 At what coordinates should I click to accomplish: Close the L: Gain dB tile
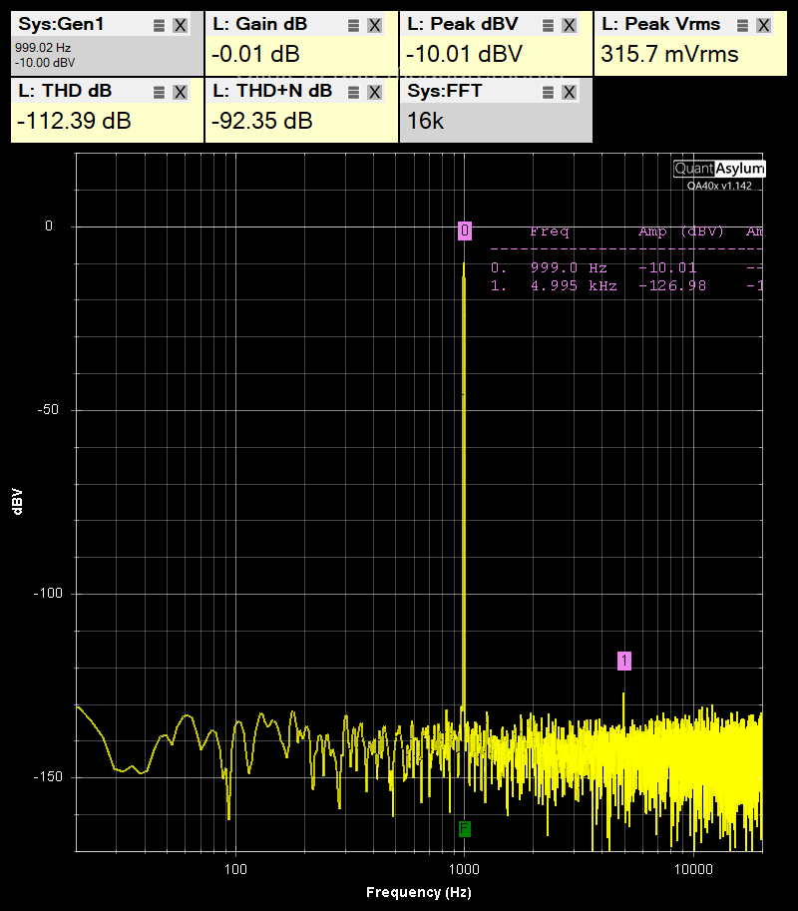[x=375, y=26]
